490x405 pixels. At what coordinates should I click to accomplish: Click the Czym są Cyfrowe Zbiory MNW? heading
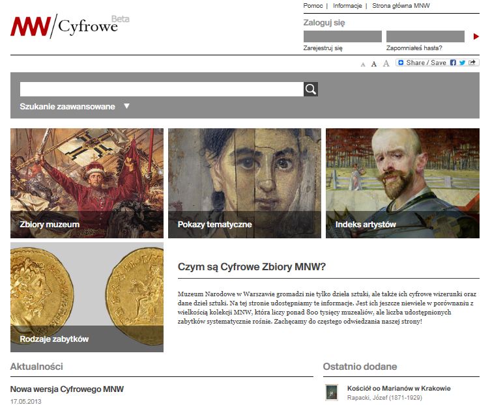(252, 267)
